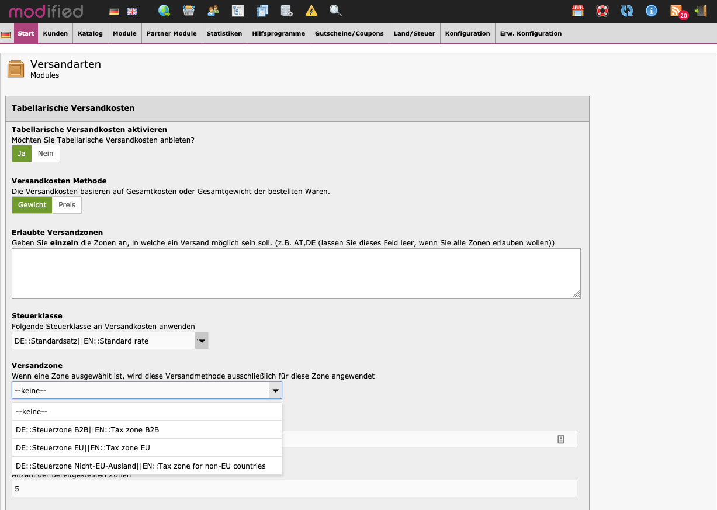Switch language with the British flag

tap(133, 11)
